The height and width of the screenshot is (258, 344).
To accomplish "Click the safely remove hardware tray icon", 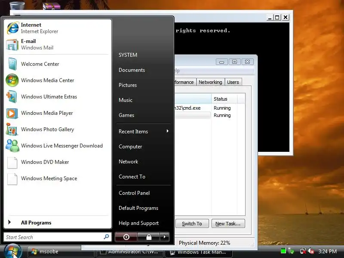I will click(x=291, y=251).
